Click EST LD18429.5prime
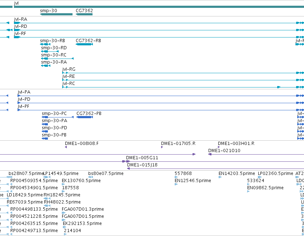 (x=25, y=195)
